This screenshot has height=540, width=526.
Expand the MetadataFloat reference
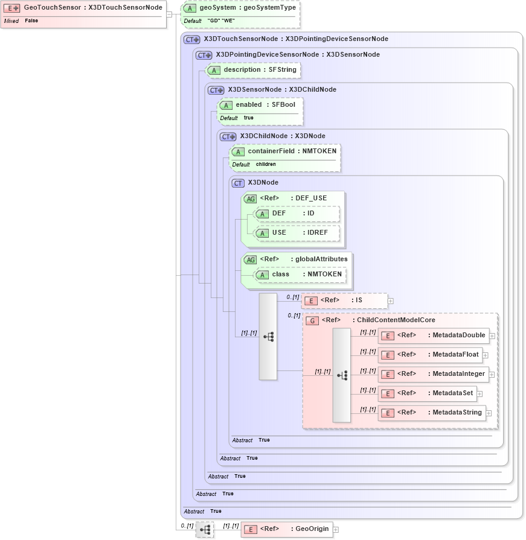[486, 355]
